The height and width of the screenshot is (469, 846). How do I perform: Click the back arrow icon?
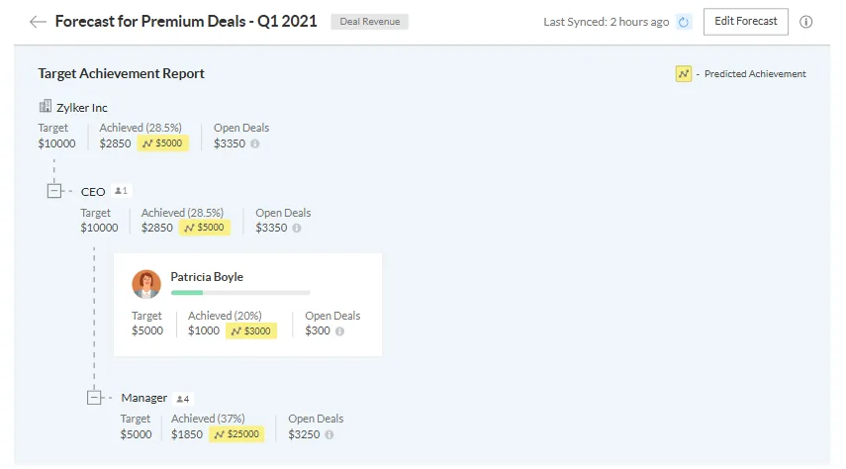pos(38,22)
